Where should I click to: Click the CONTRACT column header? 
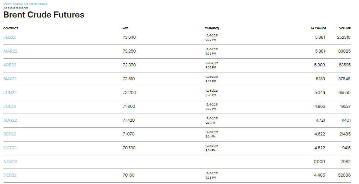coord(11,28)
